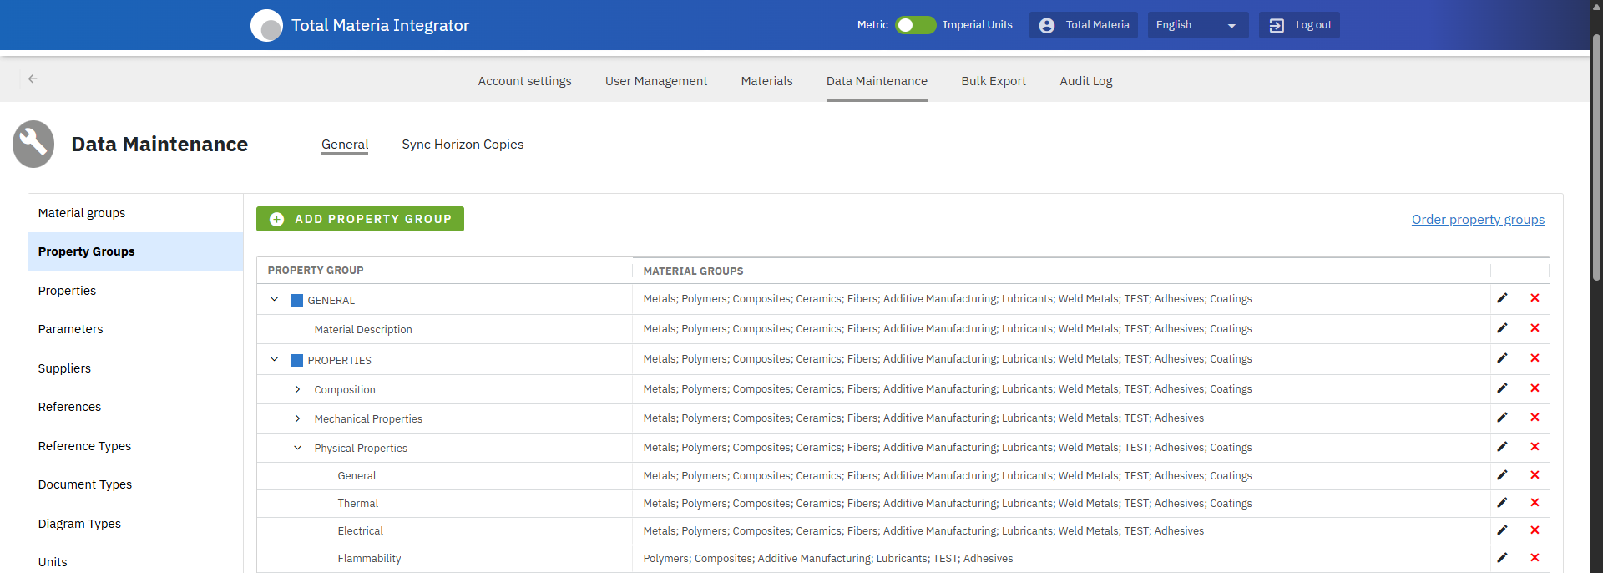1603x573 pixels.
Task: Open the English language dropdown
Action: (1197, 25)
